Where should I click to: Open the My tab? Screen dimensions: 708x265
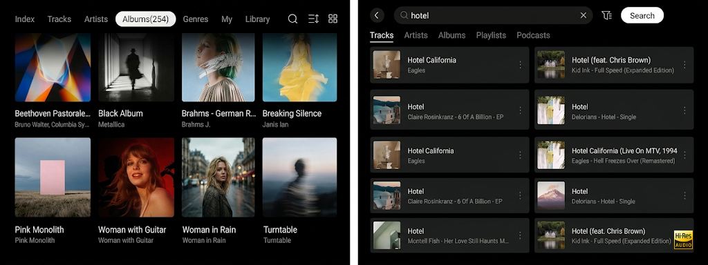227,19
